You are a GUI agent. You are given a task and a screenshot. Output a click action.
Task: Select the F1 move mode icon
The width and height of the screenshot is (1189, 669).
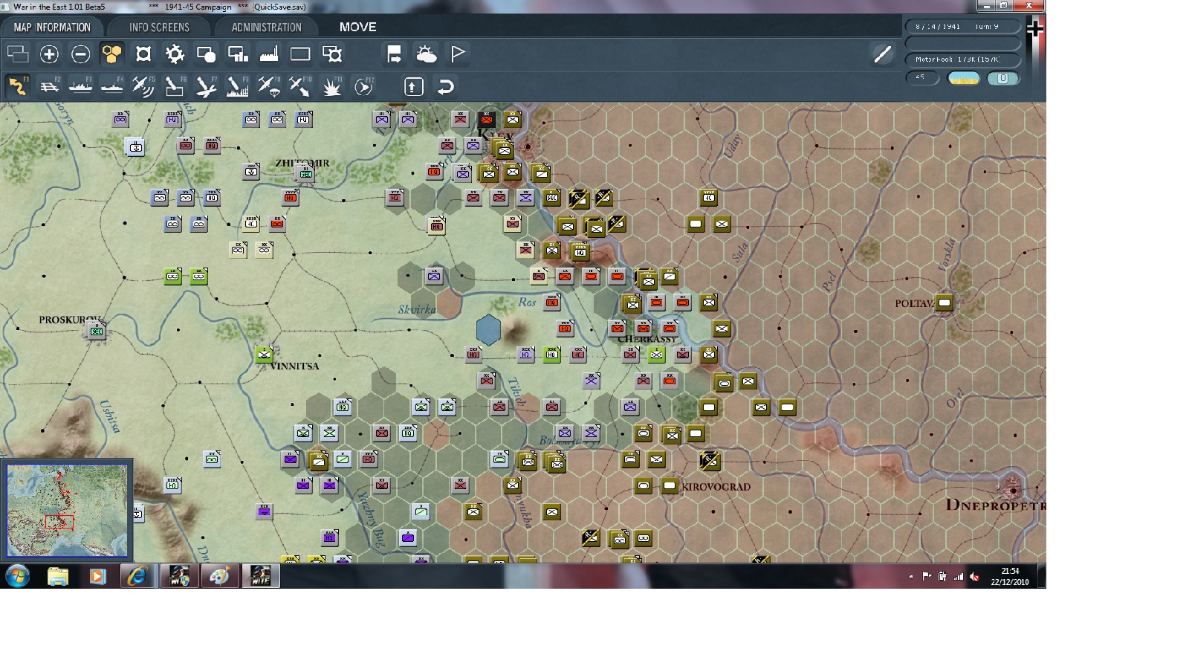click(18, 86)
